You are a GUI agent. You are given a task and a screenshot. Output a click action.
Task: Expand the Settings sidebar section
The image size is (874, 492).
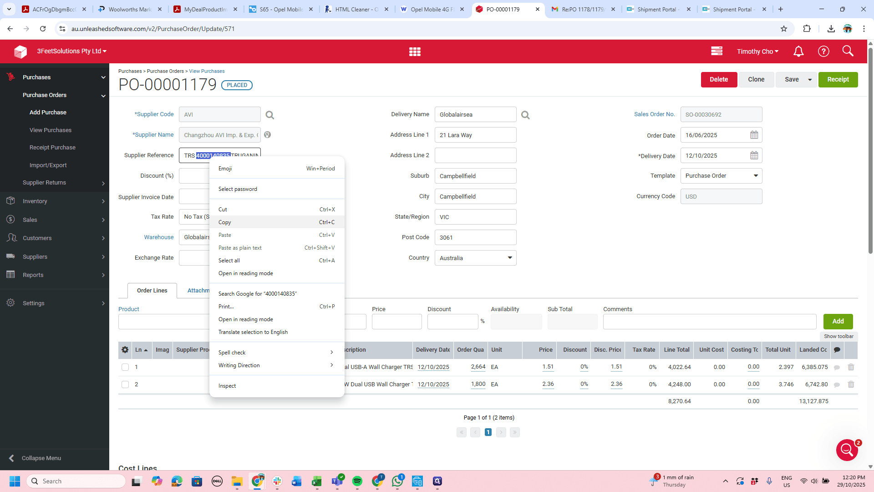[55, 303]
